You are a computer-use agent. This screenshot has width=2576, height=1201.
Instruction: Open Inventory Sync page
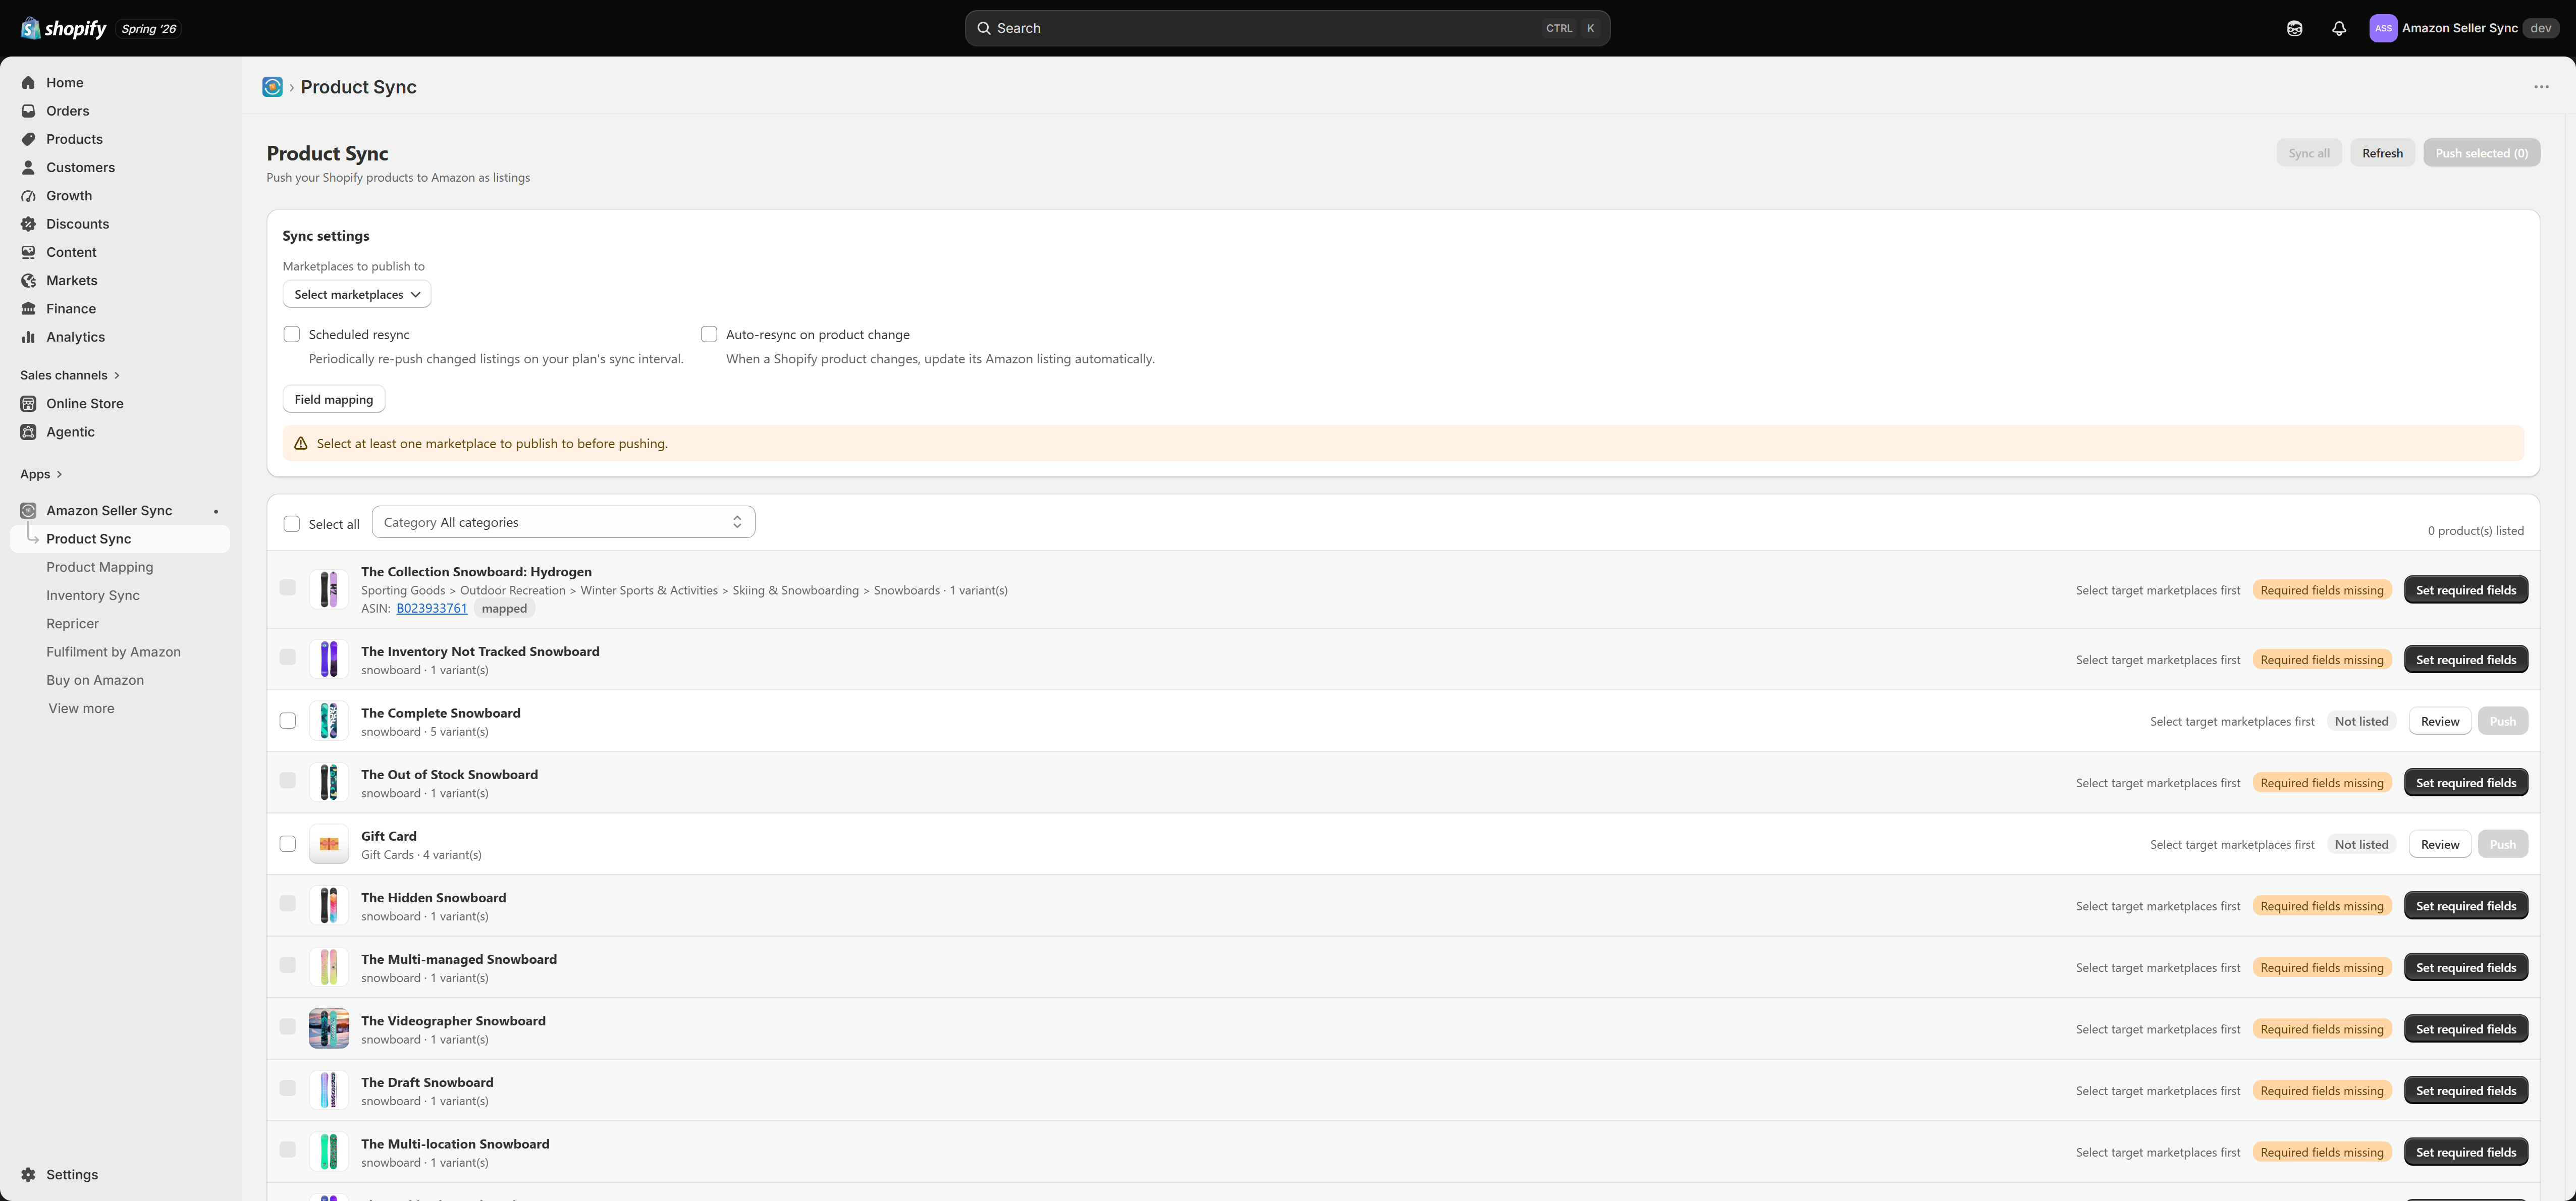tap(93, 595)
